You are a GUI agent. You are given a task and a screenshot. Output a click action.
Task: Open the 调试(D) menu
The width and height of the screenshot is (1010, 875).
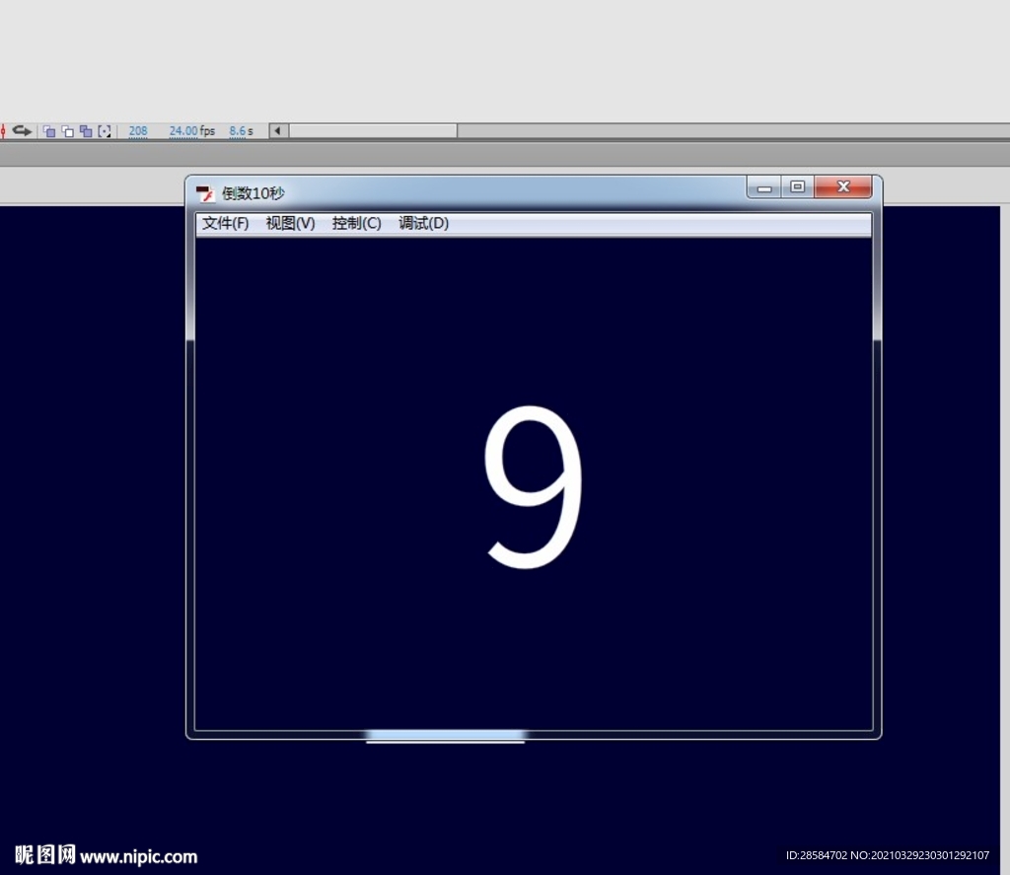(x=423, y=224)
